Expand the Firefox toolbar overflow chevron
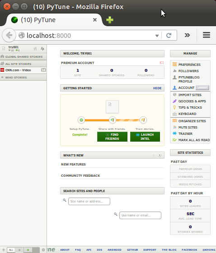Screen dimensions: 216x253 point(187,35)
